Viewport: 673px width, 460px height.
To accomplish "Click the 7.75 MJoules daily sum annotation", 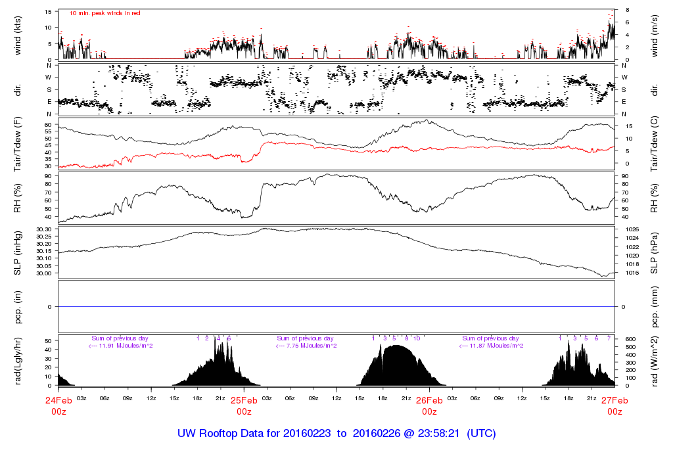I will (x=306, y=346).
